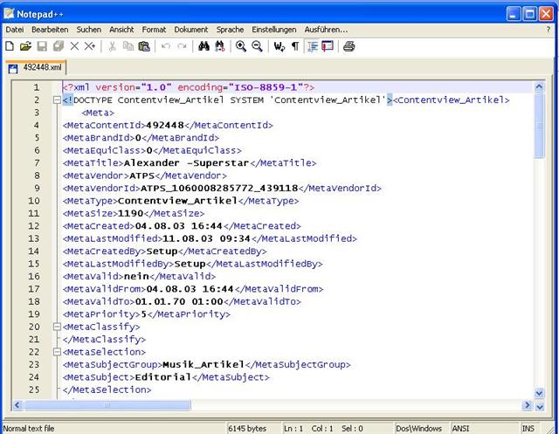559x434 pixels.
Task: Click the value 1190 in MetaSize
Action: pyautogui.click(x=130, y=213)
